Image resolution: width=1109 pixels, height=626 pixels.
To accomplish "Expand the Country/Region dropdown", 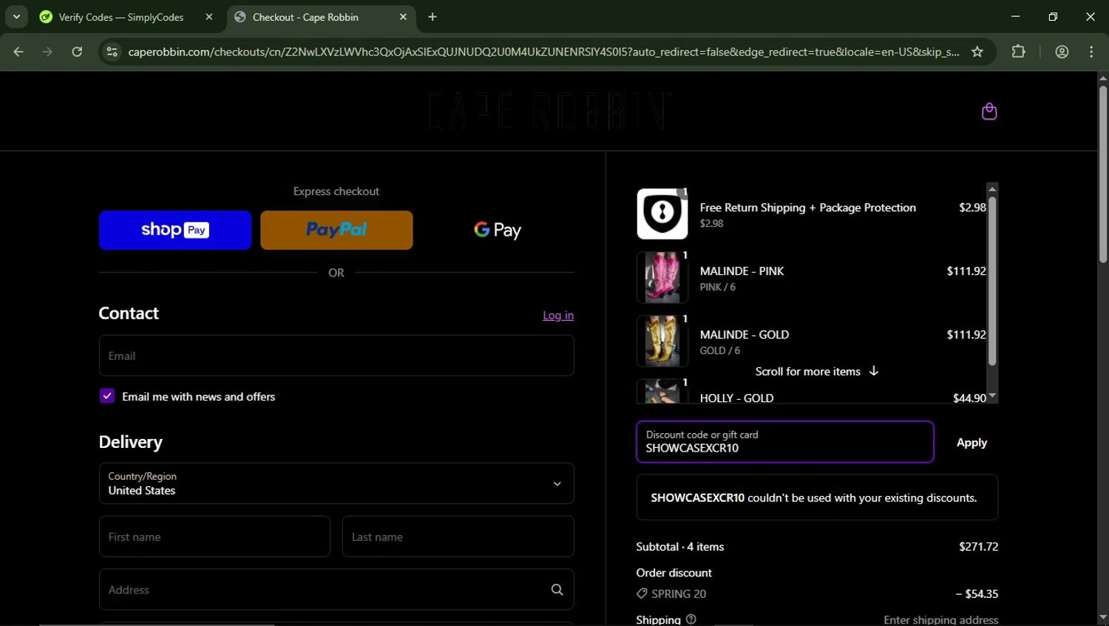I will (x=336, y=483).
